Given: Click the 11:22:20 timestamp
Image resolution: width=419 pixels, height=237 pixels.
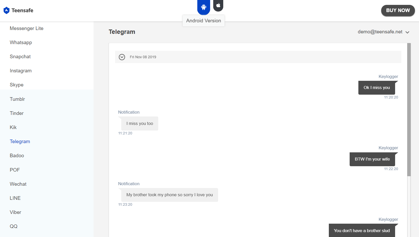Looking at the screenshot, I should tap(391, 169).
